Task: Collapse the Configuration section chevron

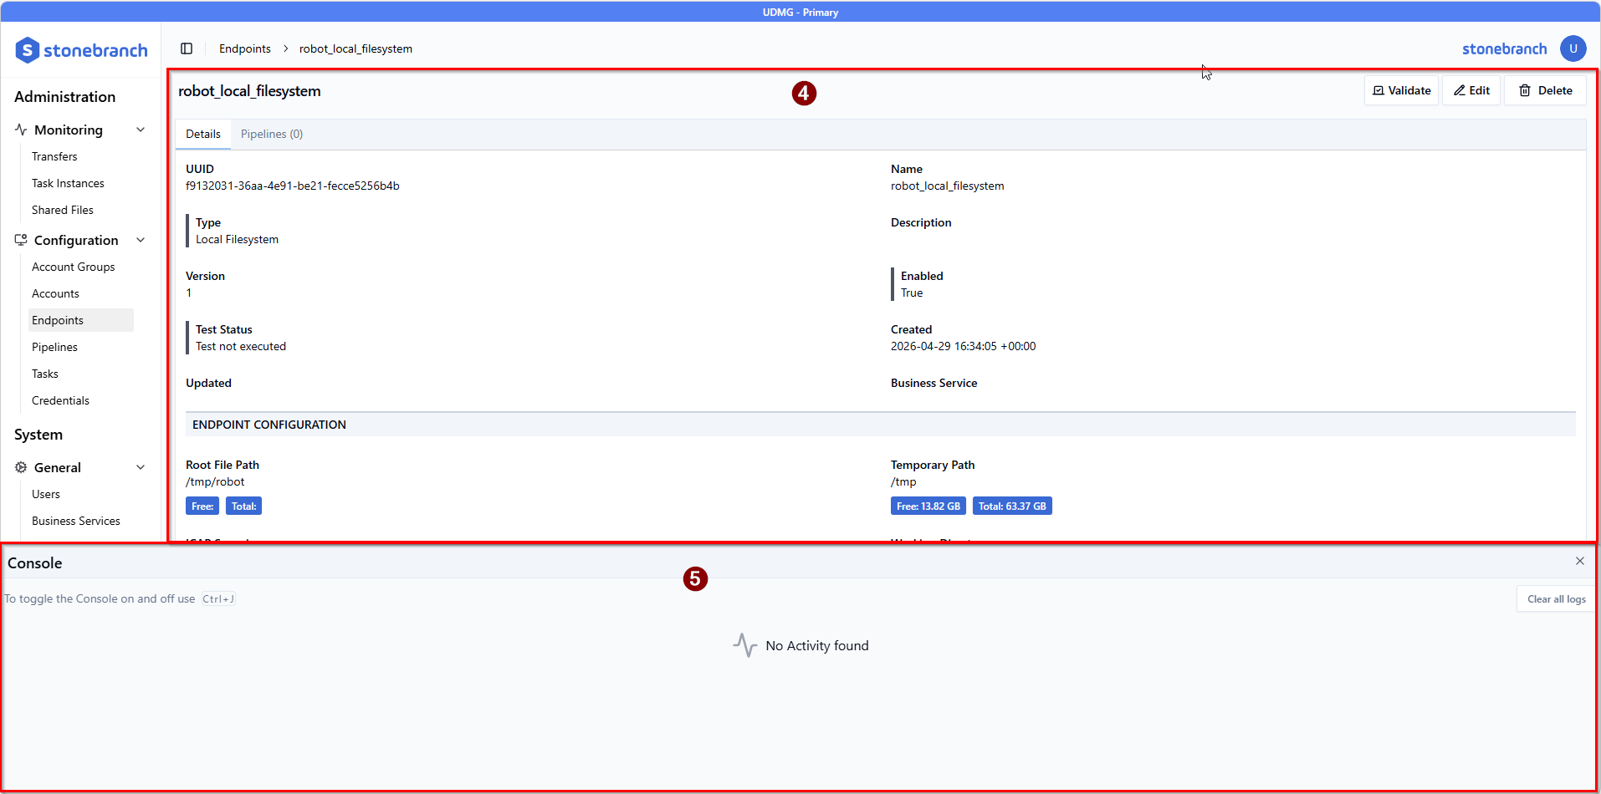Action: tap(141, 240)
